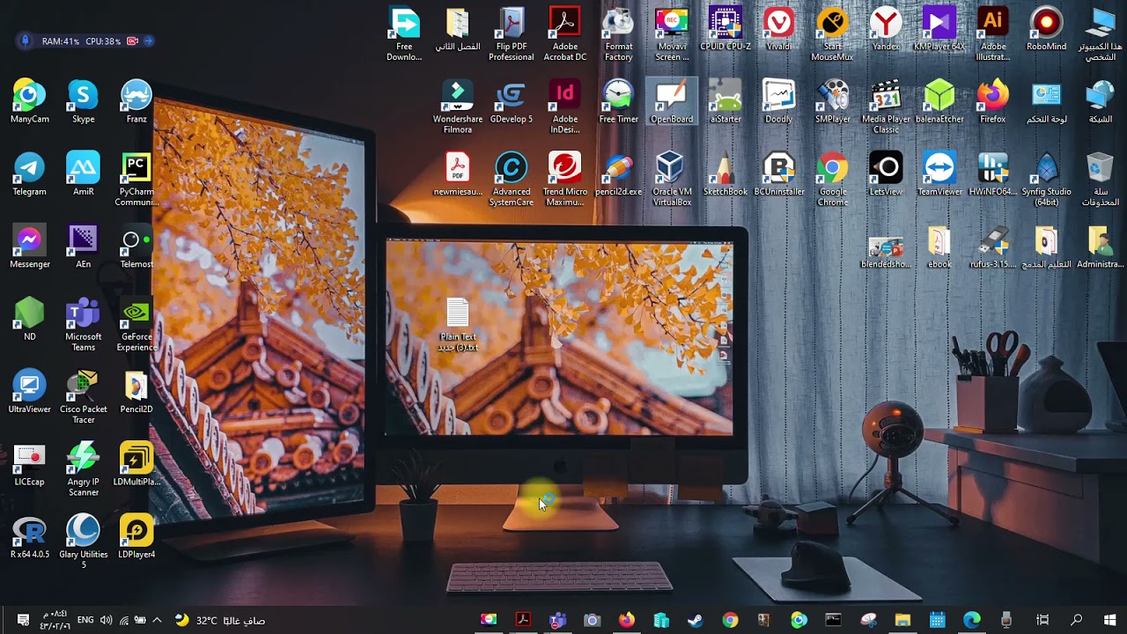
Task: Switch to Google Chrome on the taskbar
Action: (x=730, y=620)
